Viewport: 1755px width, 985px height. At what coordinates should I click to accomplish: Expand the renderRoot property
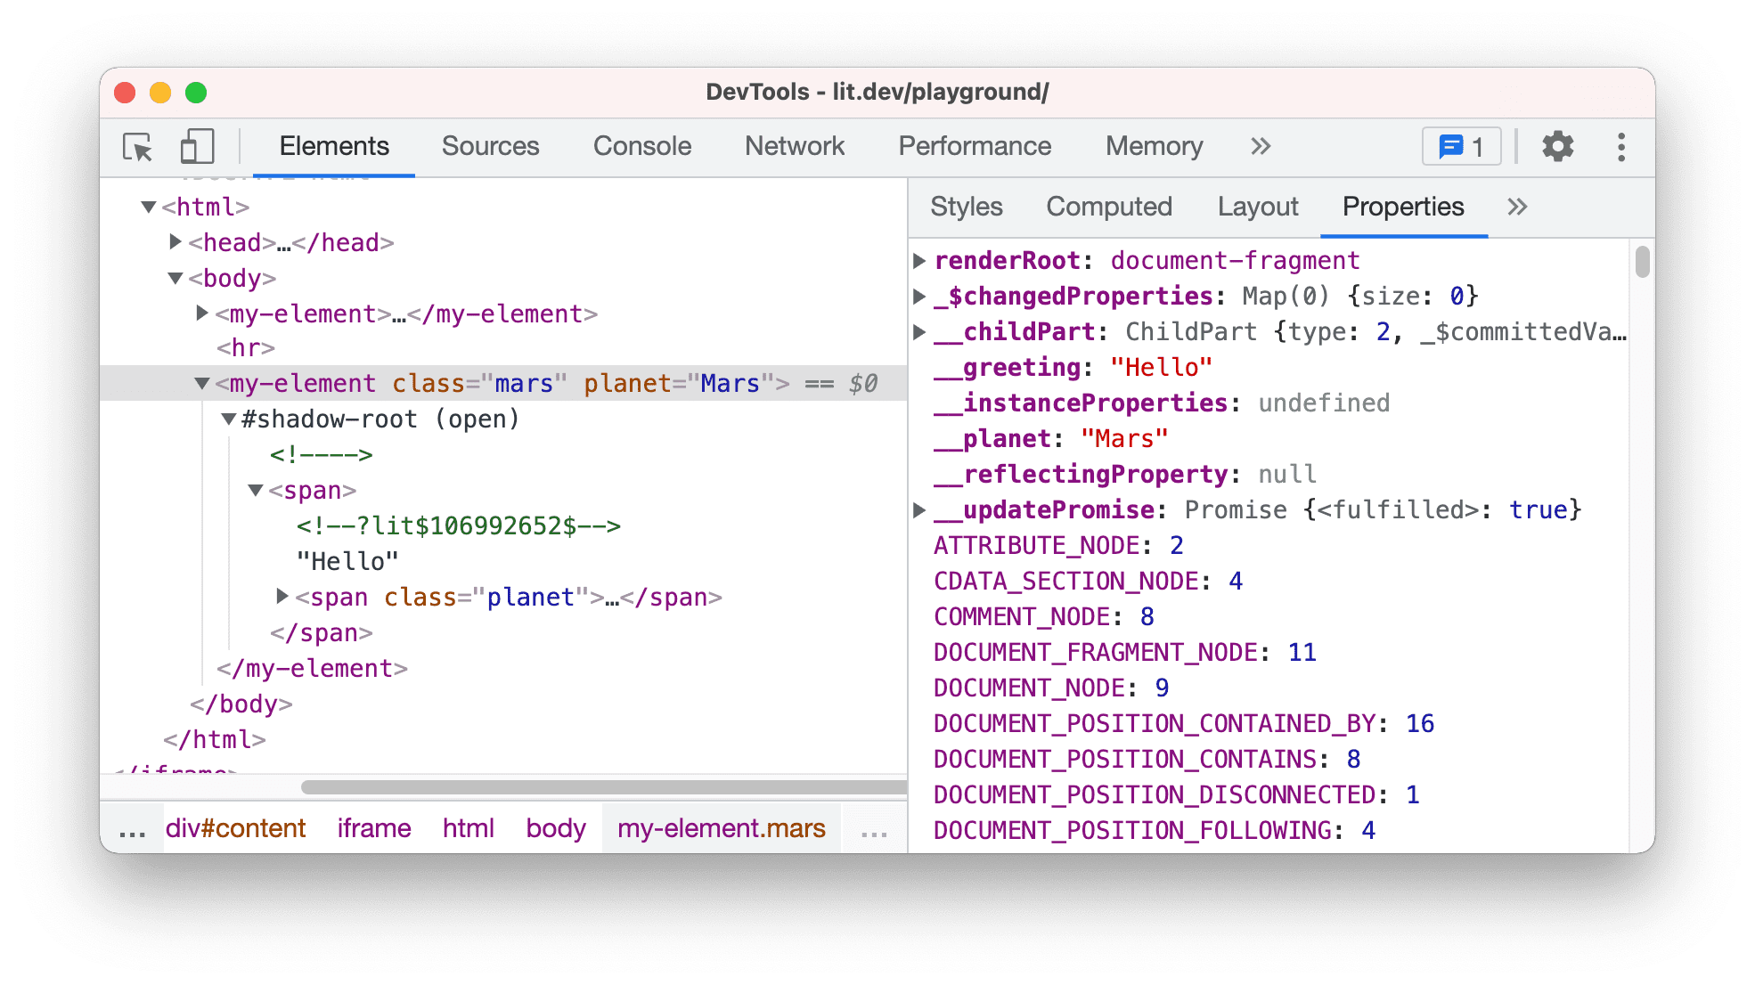tap(925, 260)
